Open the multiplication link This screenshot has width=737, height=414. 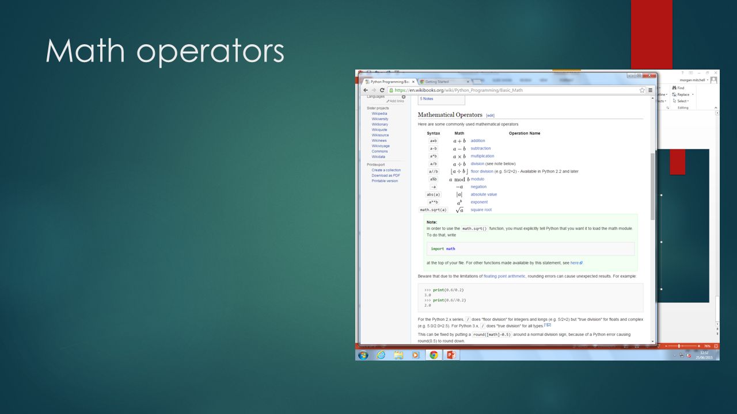(x=483, y=156)
